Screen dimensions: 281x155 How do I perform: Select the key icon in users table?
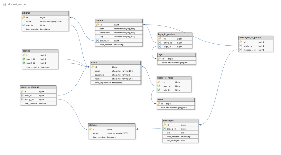point(92,67)
